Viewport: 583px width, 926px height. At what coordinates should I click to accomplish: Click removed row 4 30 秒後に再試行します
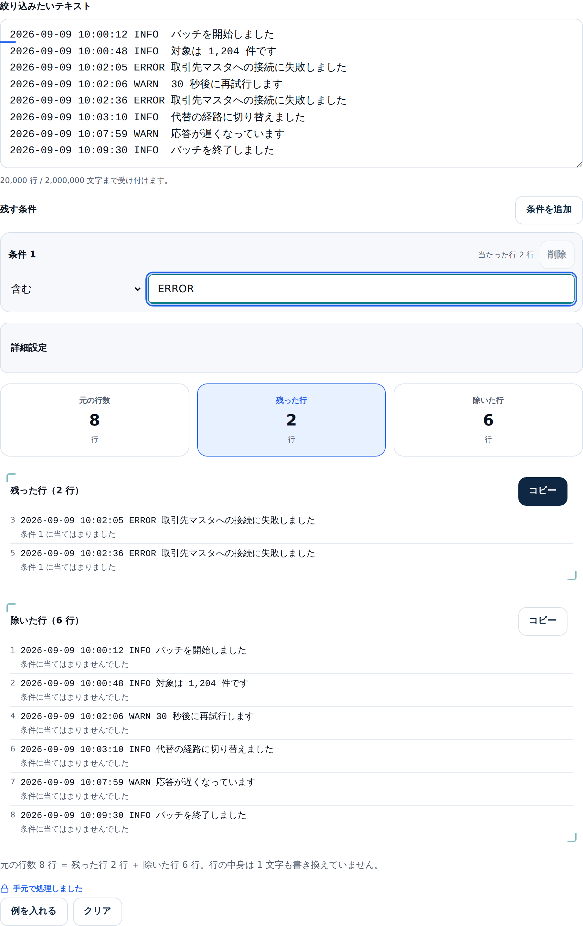pos(291,723)
